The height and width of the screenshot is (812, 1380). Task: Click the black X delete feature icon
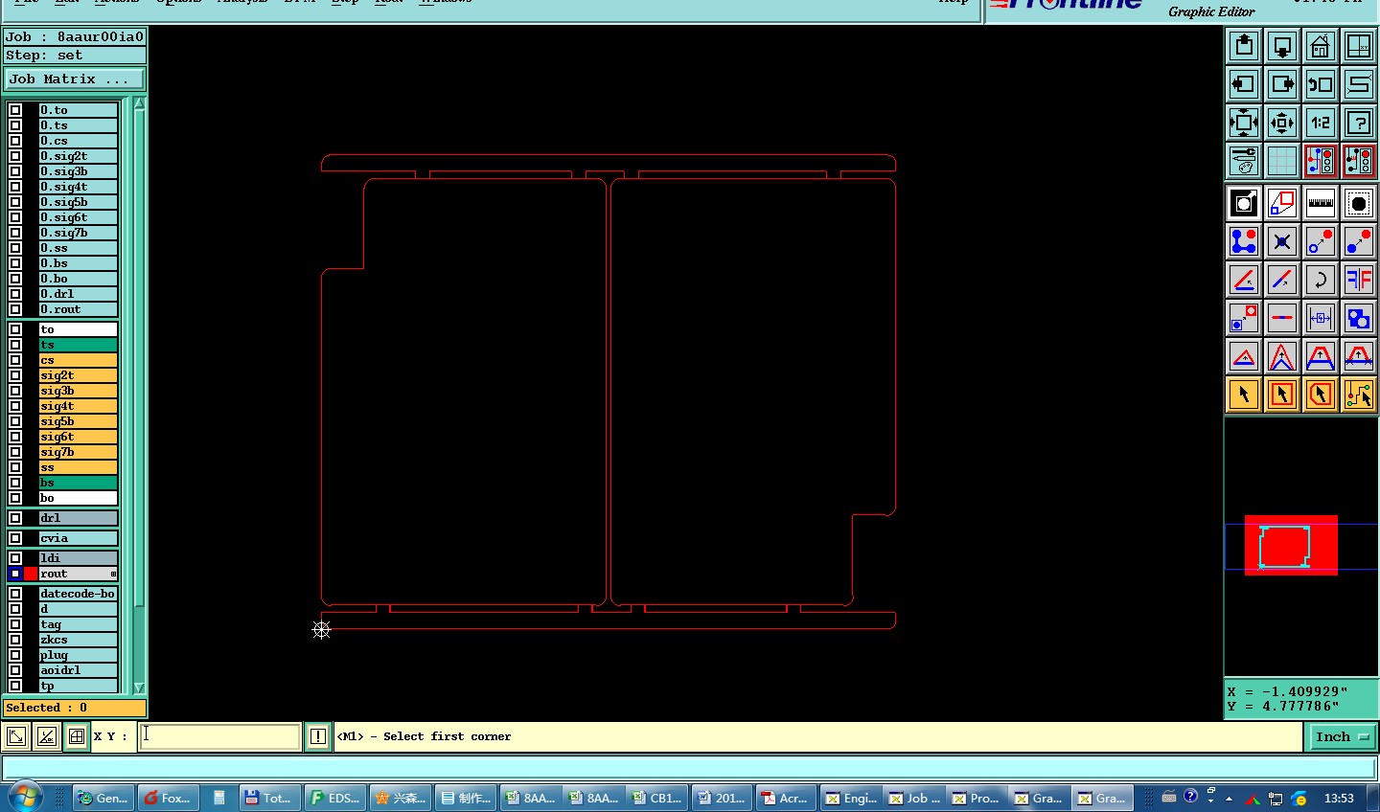pos(1282,241)
